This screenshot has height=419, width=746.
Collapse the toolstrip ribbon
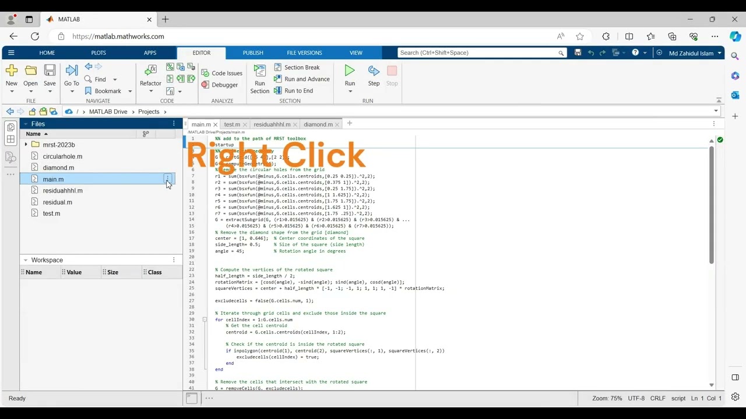pos(719,100)
